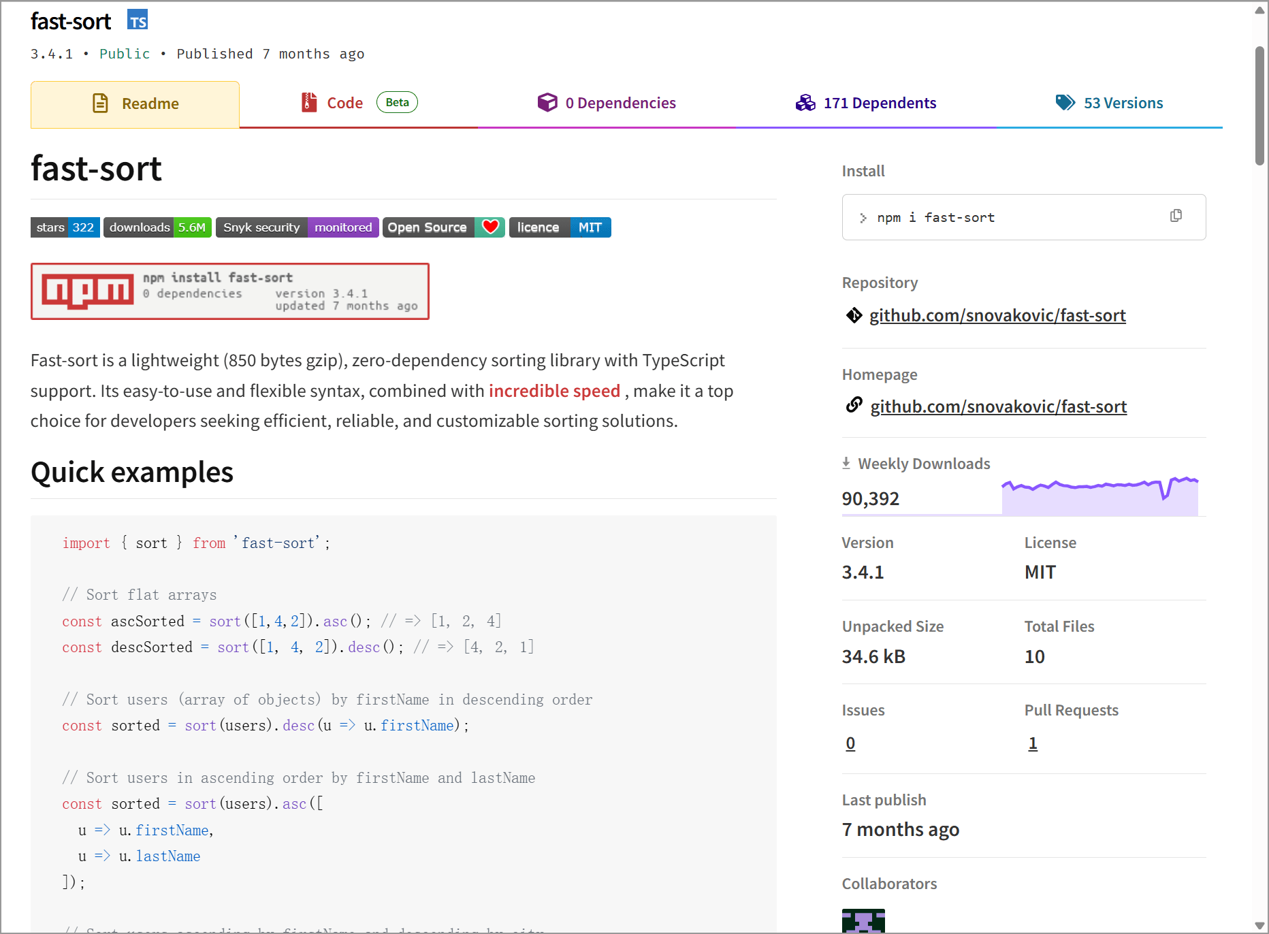Click the licence MIT badge
The width and height of the screenshot is (1269, 934).
(x=560, y=227)
